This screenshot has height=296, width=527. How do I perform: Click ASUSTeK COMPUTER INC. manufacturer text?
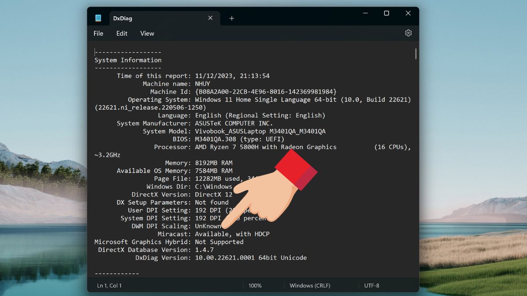[234, 123]
